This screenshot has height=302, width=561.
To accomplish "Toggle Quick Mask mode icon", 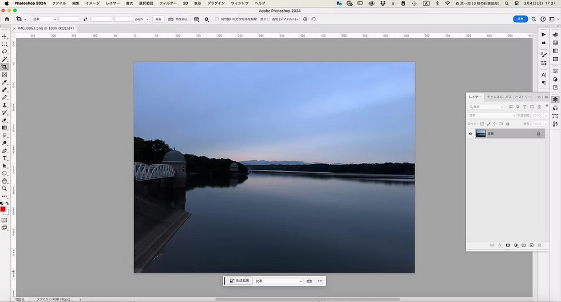I will point(5,220).
